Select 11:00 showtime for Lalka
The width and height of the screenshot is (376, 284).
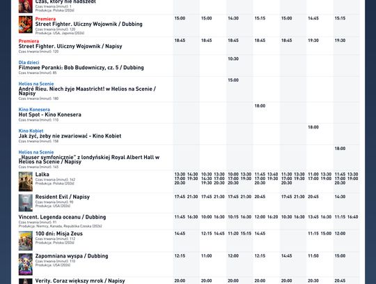coord(313,174)
